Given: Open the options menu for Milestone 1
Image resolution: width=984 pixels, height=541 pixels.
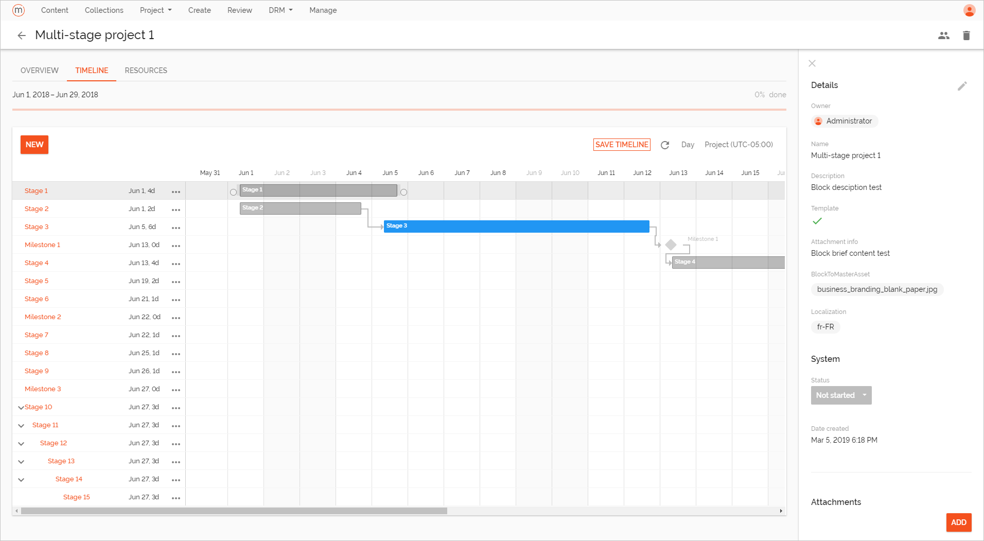Looking at the screenshot, I should (176, 245).
